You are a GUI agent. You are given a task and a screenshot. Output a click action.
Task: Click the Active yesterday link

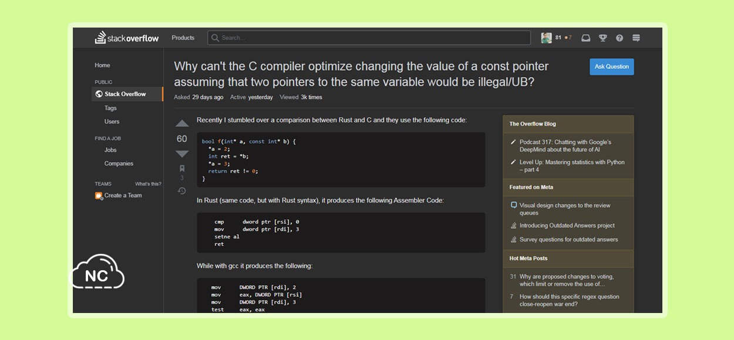[251, 97]
